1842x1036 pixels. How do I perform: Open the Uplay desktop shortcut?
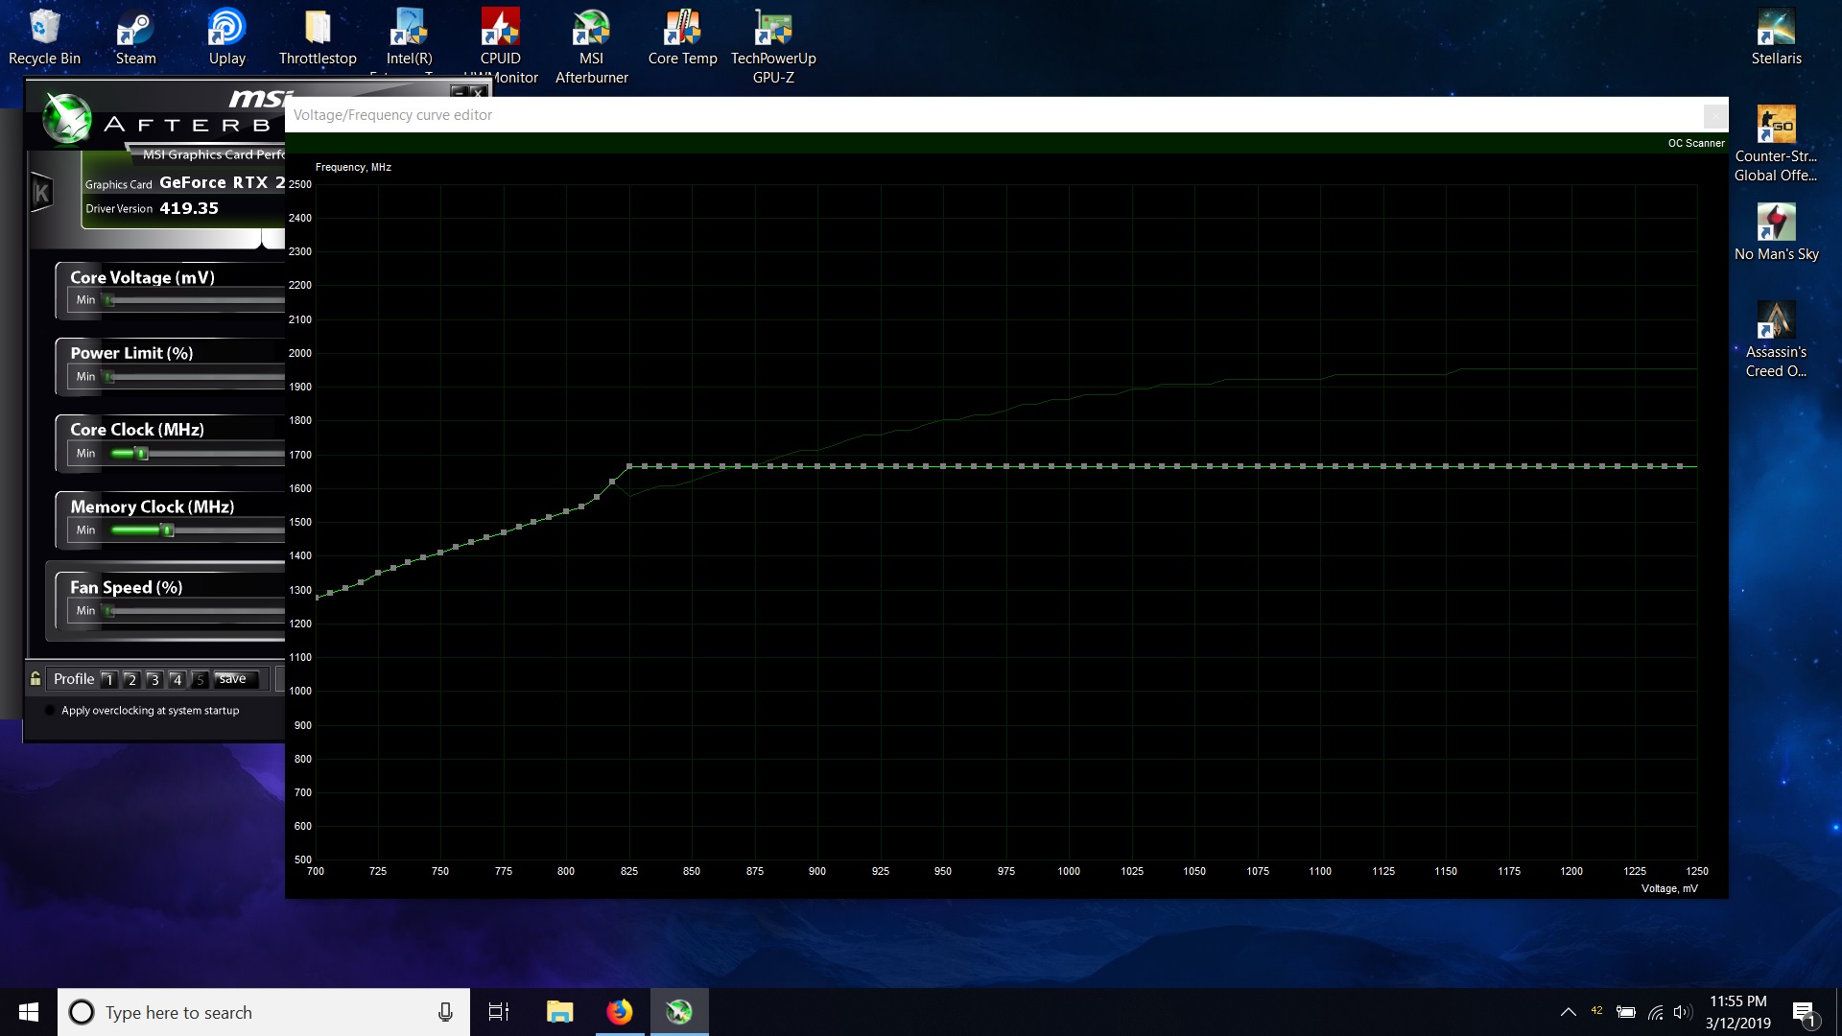pyautogui.click(x=227, y=38)
